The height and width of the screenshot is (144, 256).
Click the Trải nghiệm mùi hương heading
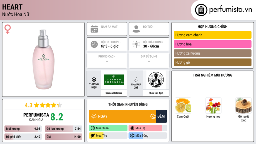click(212, 75)
